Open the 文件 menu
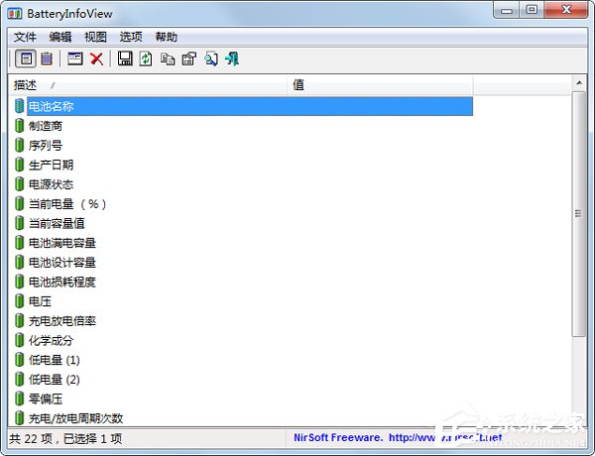The height and width of the screenshot is (456, 595). click(x=25, y=37)
